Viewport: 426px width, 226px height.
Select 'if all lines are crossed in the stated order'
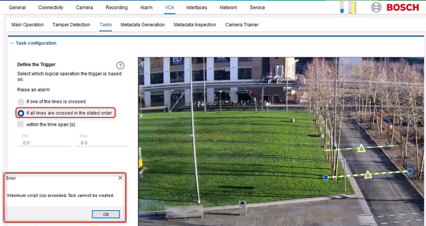21,113
